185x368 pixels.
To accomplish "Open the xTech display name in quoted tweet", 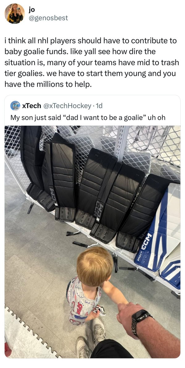I will [32, 106].
